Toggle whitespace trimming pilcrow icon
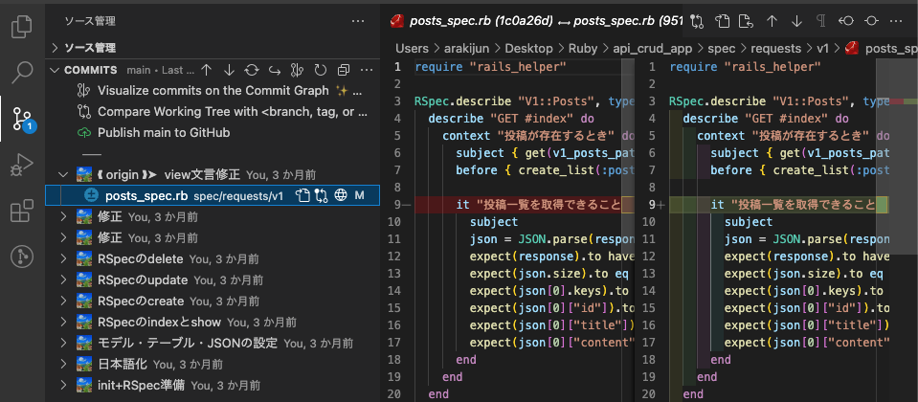This screenshot has height=402, width=918. click(x=821, y=21)
